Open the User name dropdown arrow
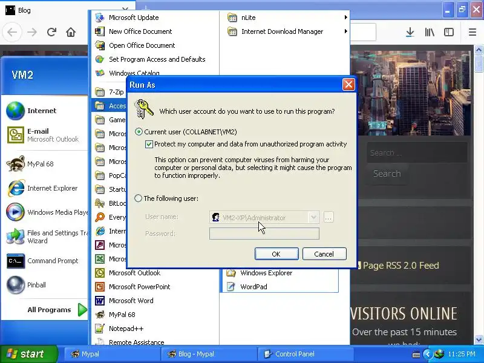Viewport: 484px width, 363px height. click(313, 217)
